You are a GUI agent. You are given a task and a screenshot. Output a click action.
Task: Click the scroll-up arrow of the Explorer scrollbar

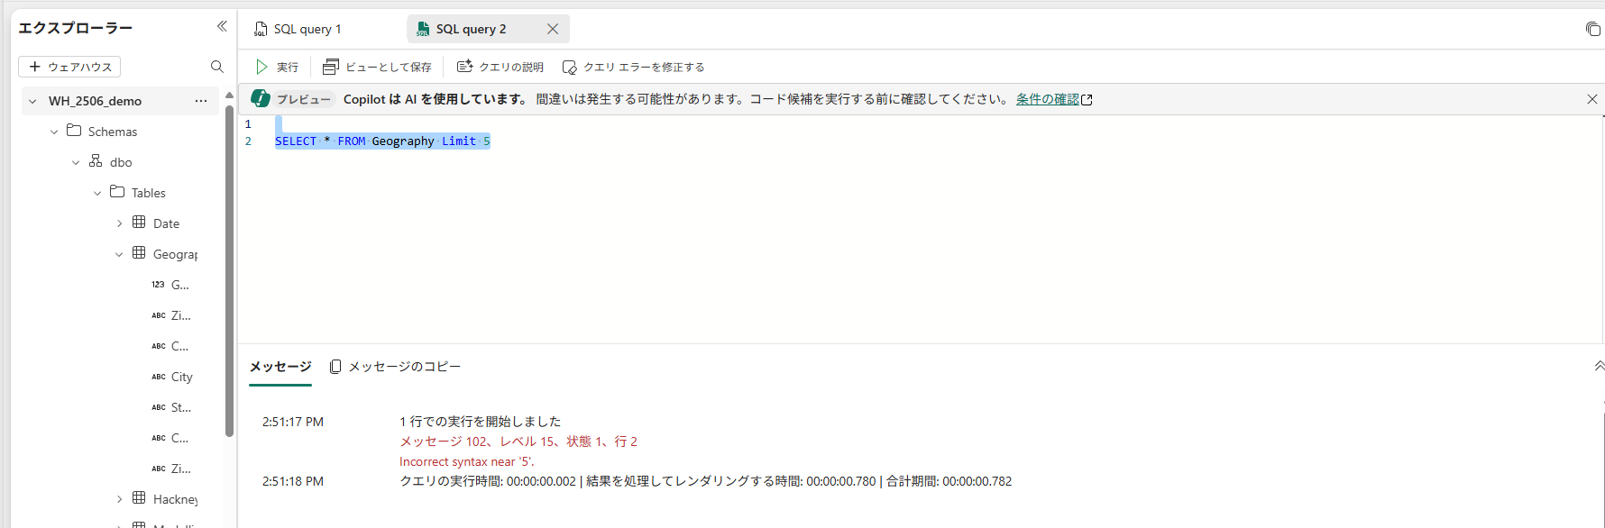229,95
